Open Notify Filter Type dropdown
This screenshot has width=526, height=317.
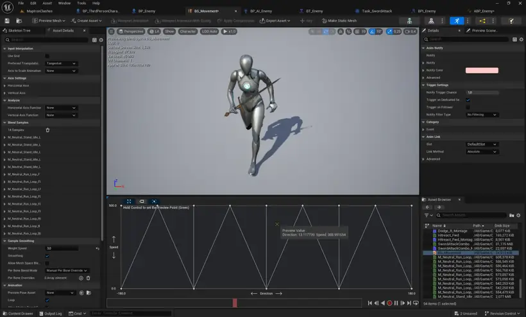click(x=482, y=115)
